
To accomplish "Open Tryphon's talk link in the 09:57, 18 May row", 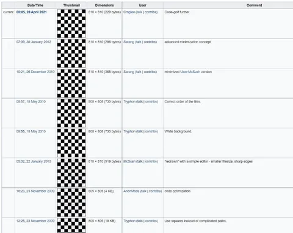I will (140, 102).
